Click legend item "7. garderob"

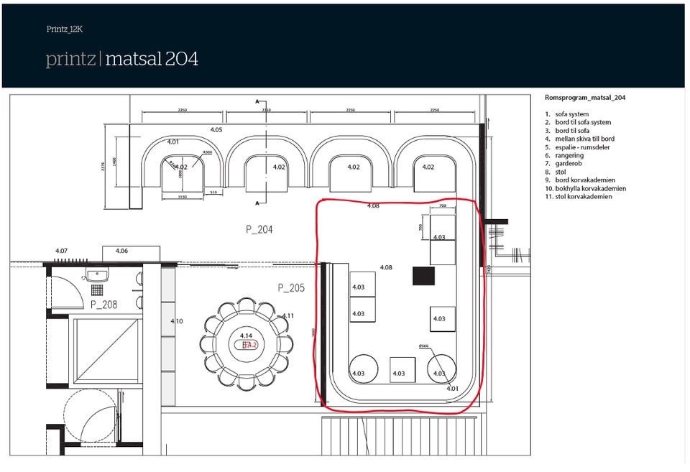click(563, 163)
